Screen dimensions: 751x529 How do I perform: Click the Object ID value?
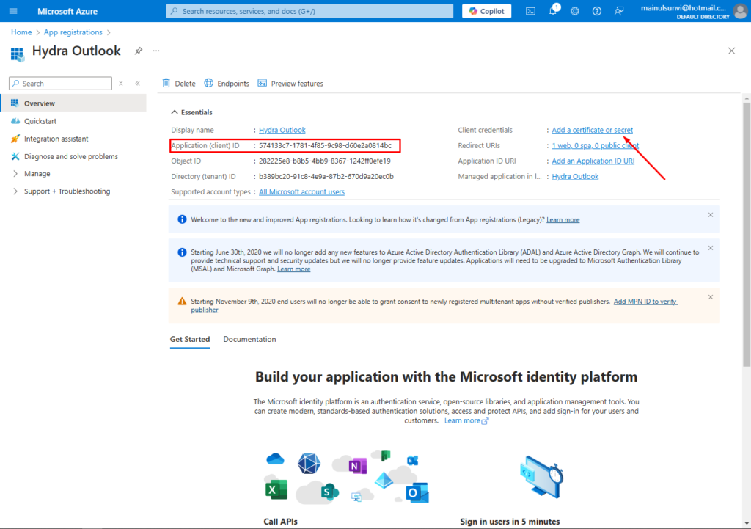pyautogui.click(x=325, y=161)
